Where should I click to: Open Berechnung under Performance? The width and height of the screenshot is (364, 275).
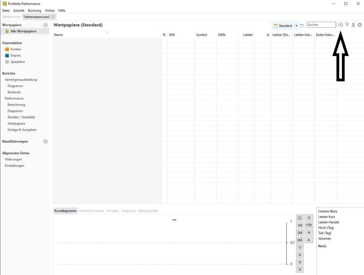point(16,105)
